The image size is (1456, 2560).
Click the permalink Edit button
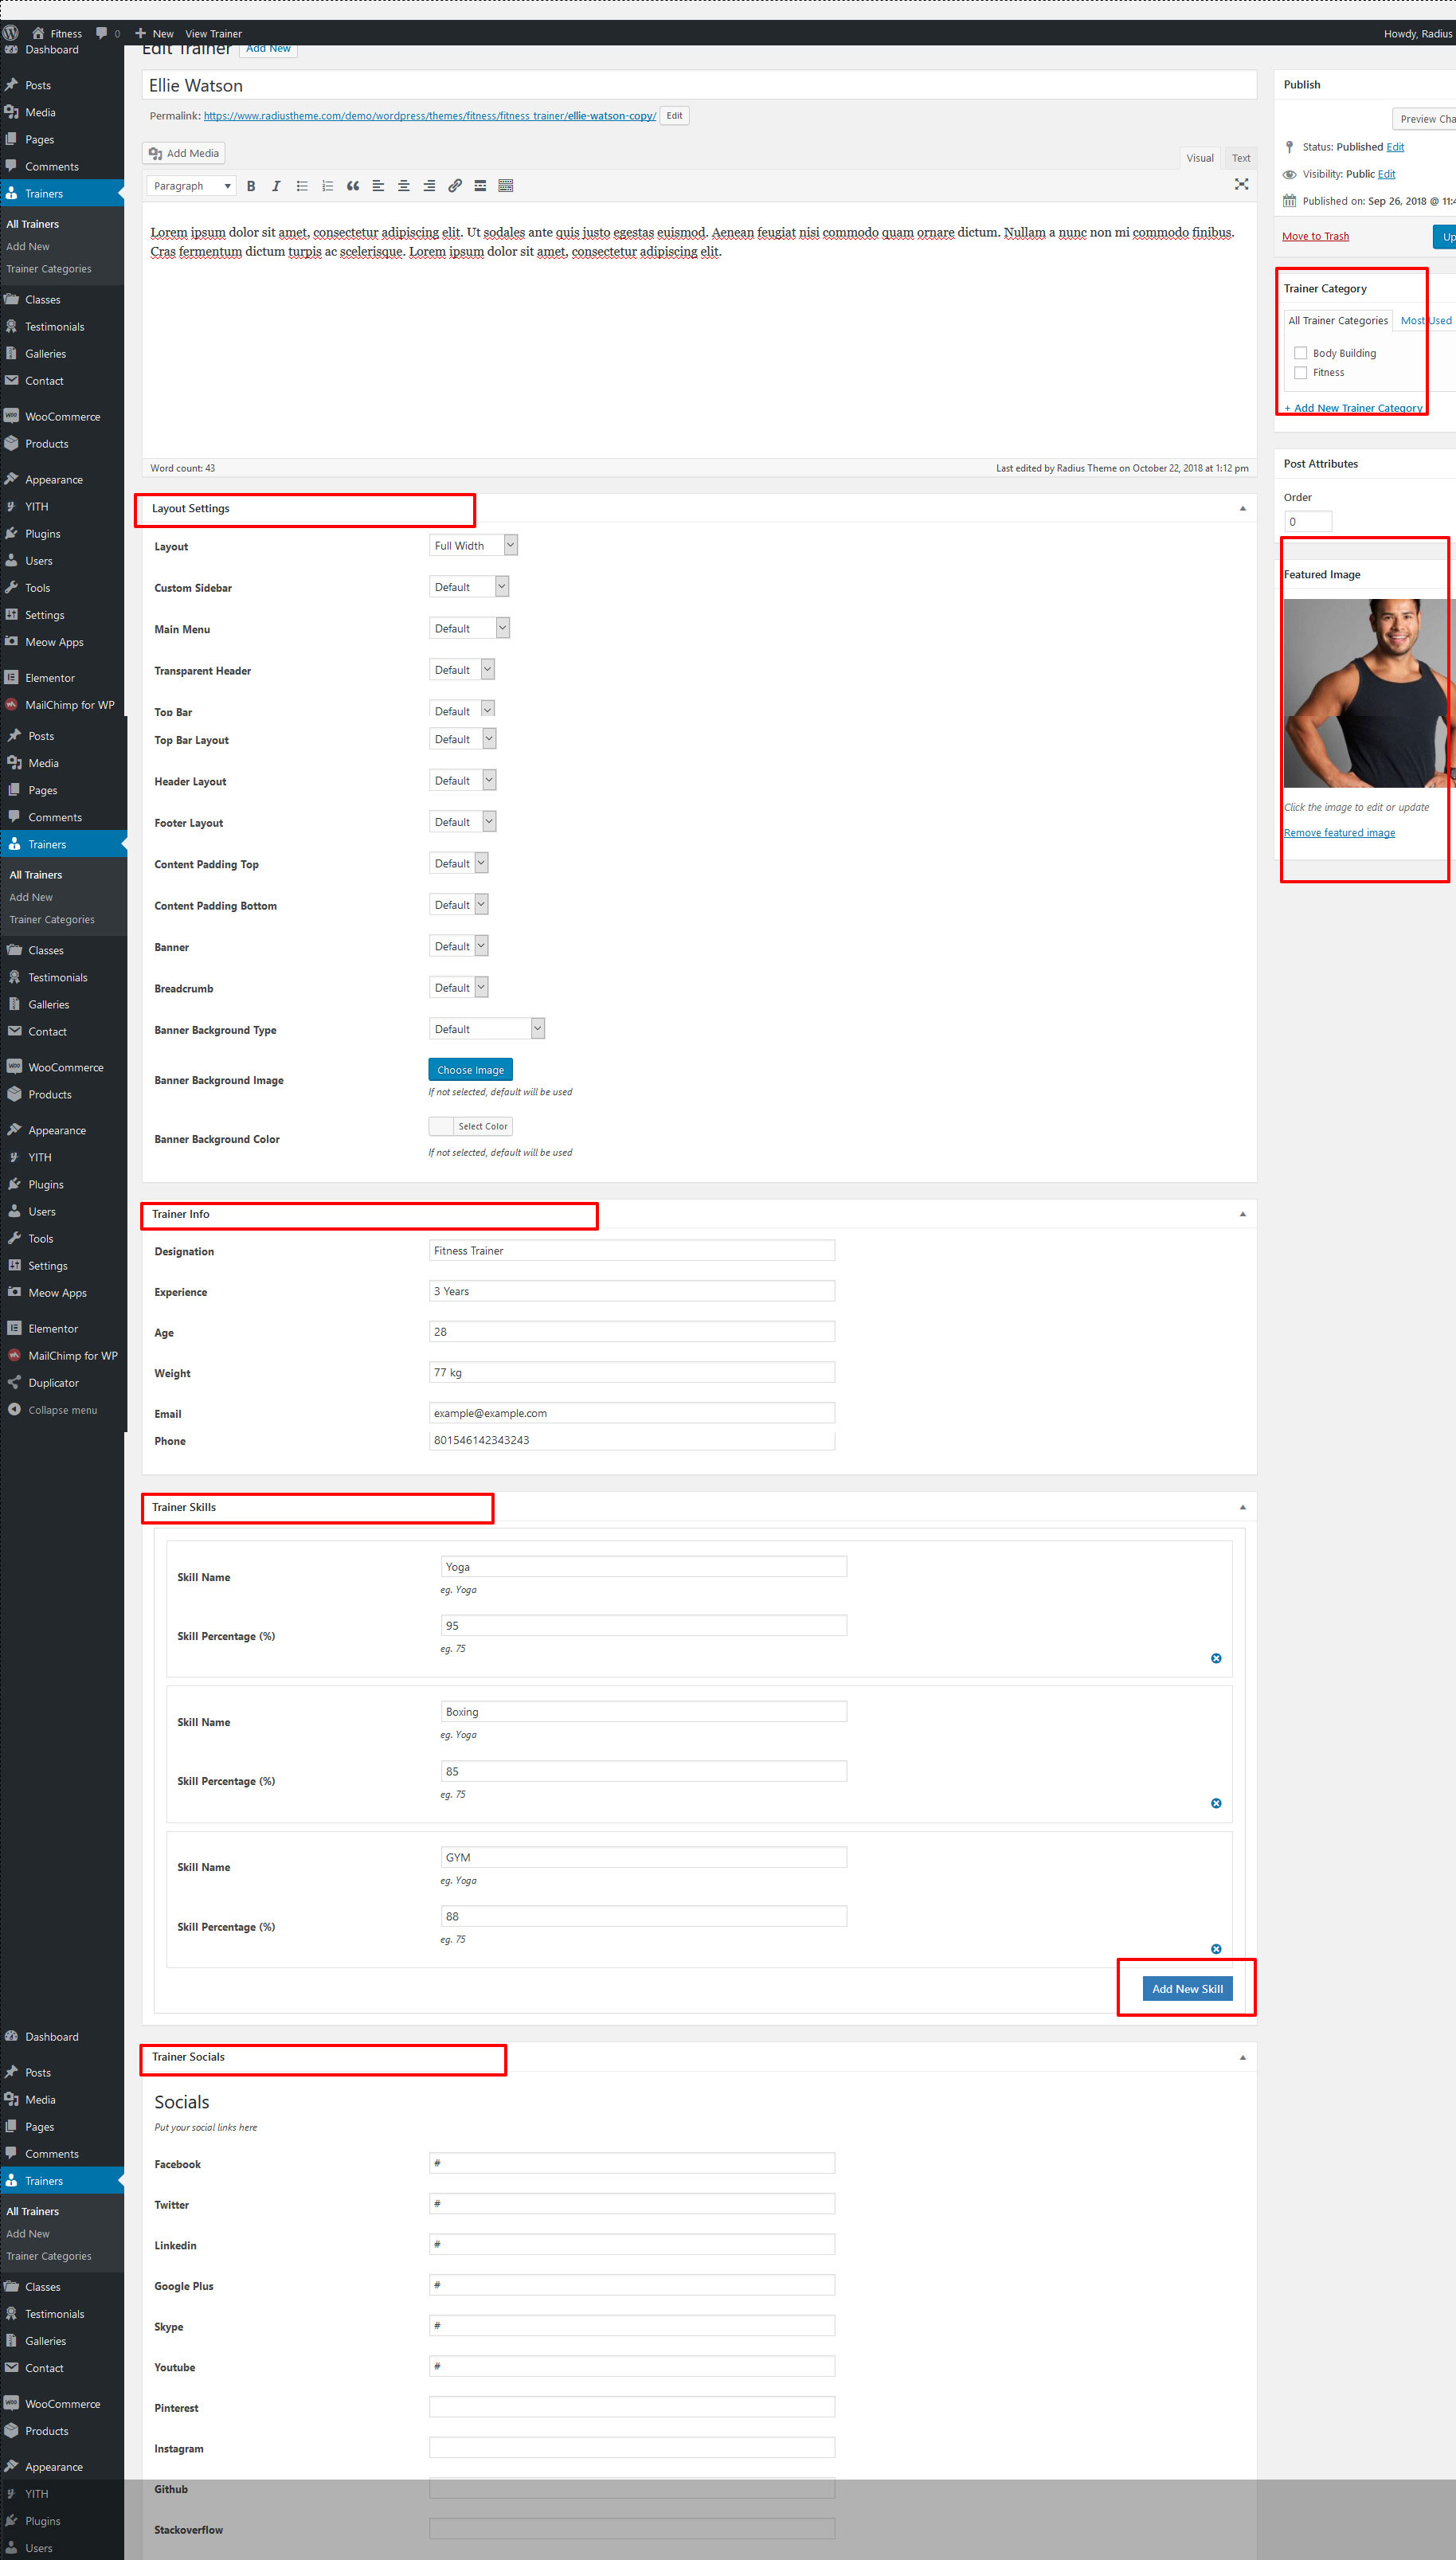click(675, 116)
